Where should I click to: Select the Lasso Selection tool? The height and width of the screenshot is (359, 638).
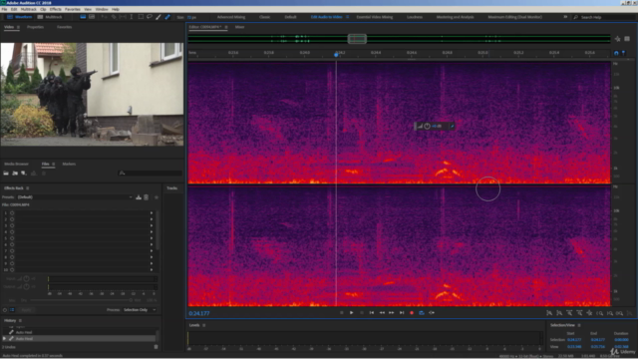pos(150,17)
